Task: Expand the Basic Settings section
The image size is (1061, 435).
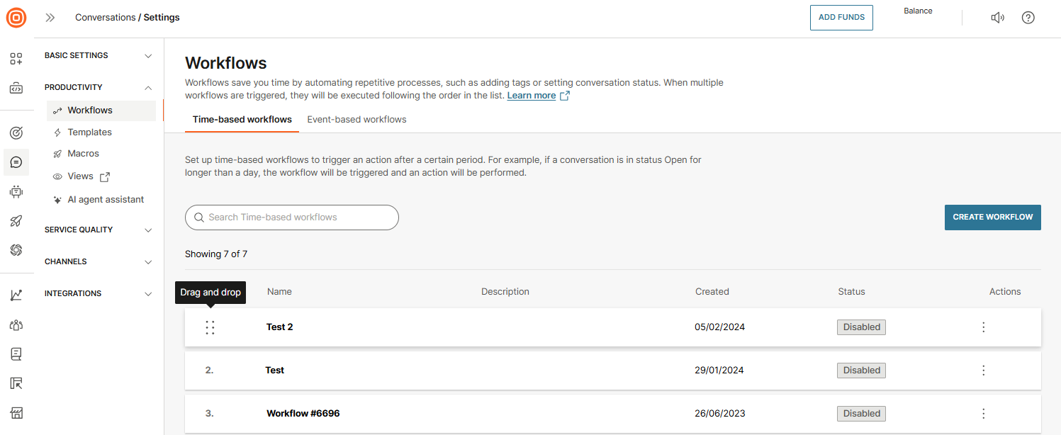Action: (99, 55)
